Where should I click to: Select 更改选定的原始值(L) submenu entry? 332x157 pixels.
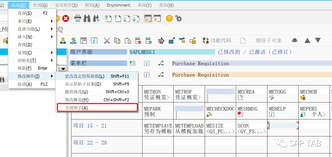pyautogui.click(x=97, y=76)
